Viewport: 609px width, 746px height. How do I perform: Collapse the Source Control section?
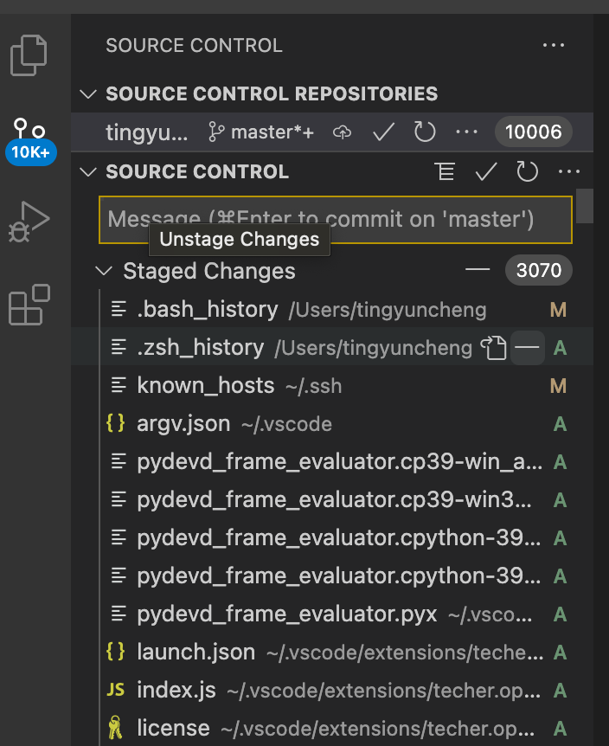[87, 171]
